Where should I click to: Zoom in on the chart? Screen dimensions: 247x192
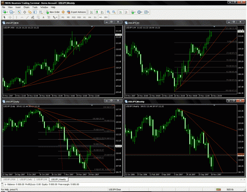108,12
